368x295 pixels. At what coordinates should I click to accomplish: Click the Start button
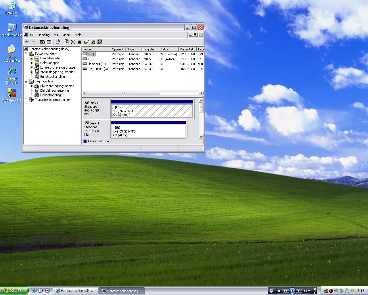[x=14, y=291]
